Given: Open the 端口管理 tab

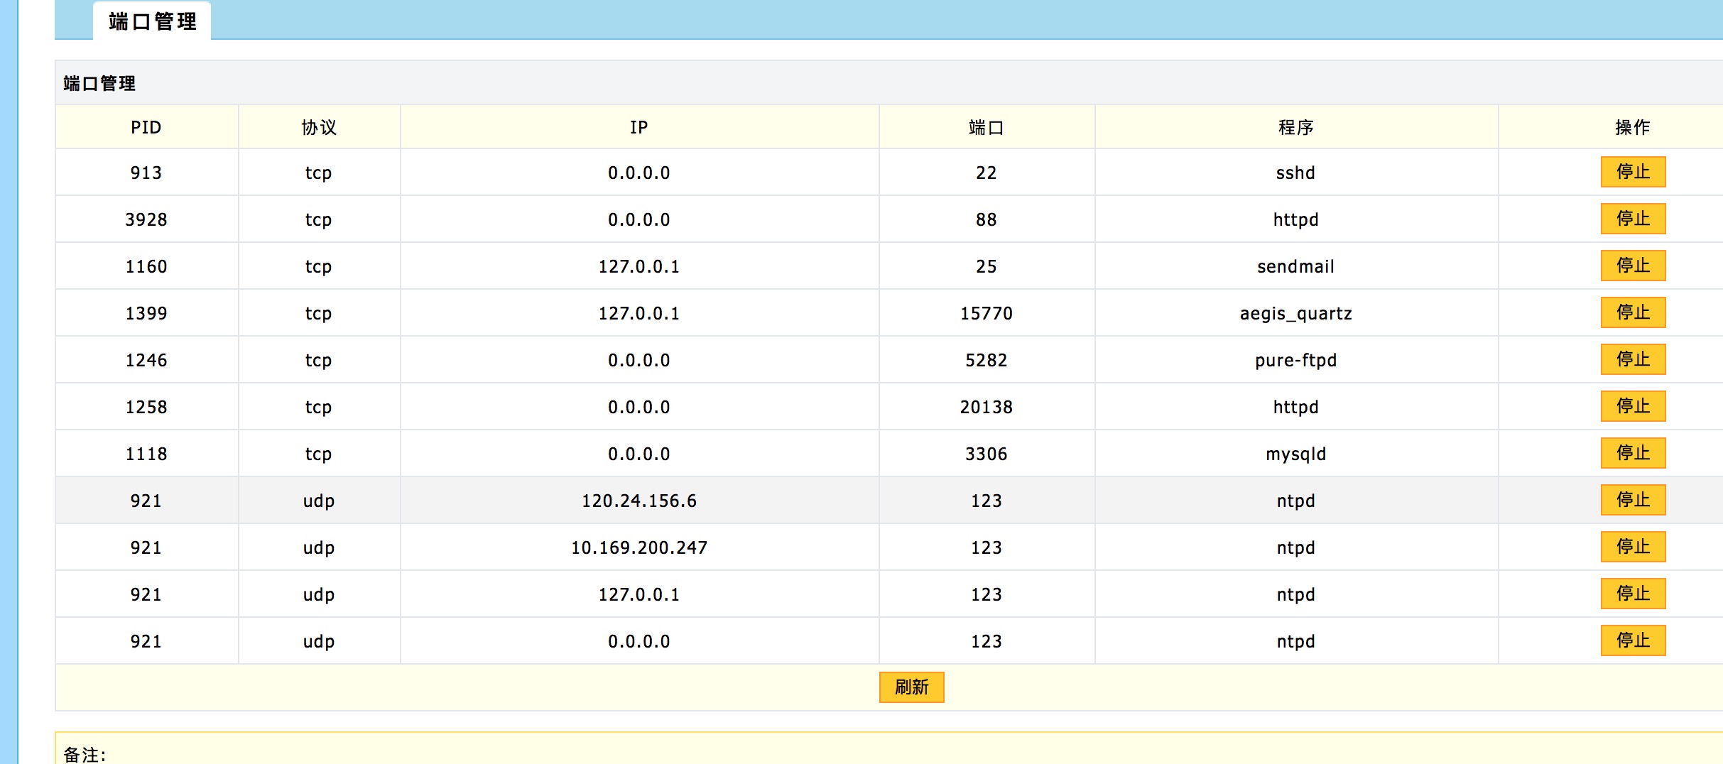Looking at the screenshot, I should [152, 21].
